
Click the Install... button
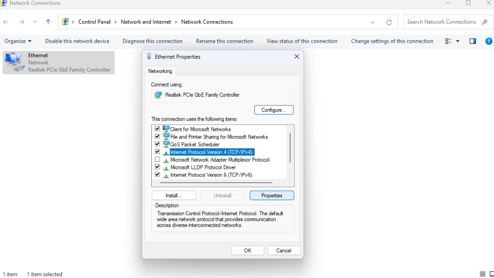click(173, 196)
